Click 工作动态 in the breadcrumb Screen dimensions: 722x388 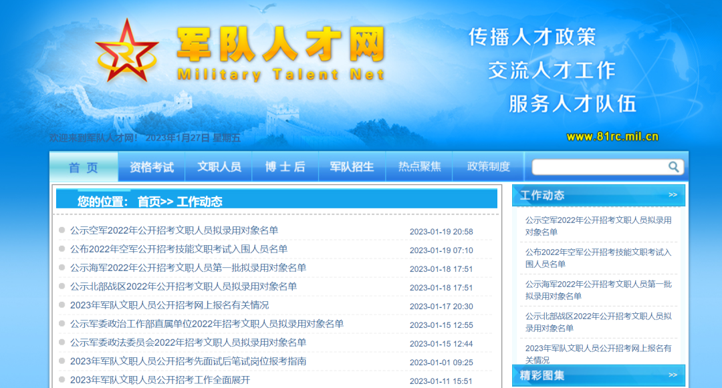point(199,202)
